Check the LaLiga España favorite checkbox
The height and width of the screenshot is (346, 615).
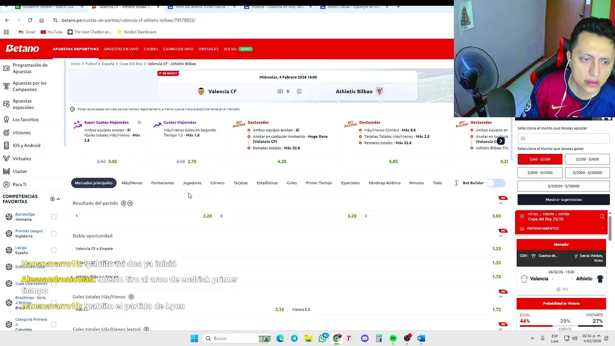[x=54, y=250]
